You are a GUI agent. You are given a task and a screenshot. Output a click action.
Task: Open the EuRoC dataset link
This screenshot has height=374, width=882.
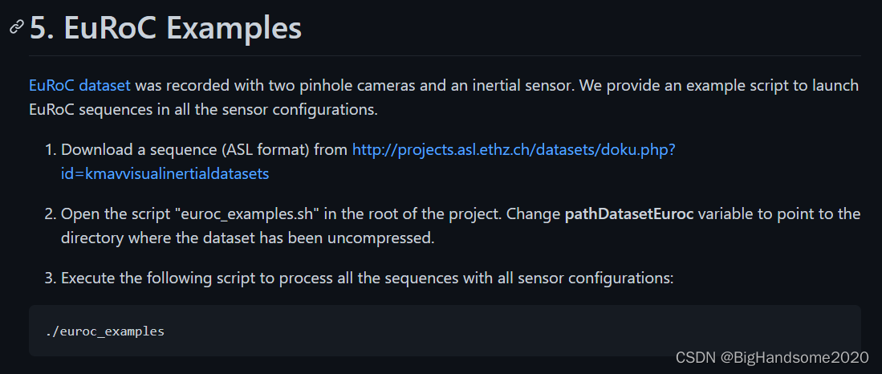click(x=79, y=86)
